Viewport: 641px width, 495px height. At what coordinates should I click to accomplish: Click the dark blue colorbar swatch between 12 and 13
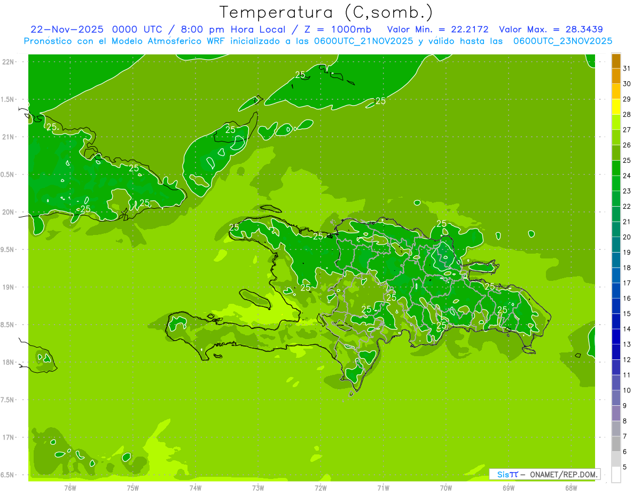click(x=616, y=352)
